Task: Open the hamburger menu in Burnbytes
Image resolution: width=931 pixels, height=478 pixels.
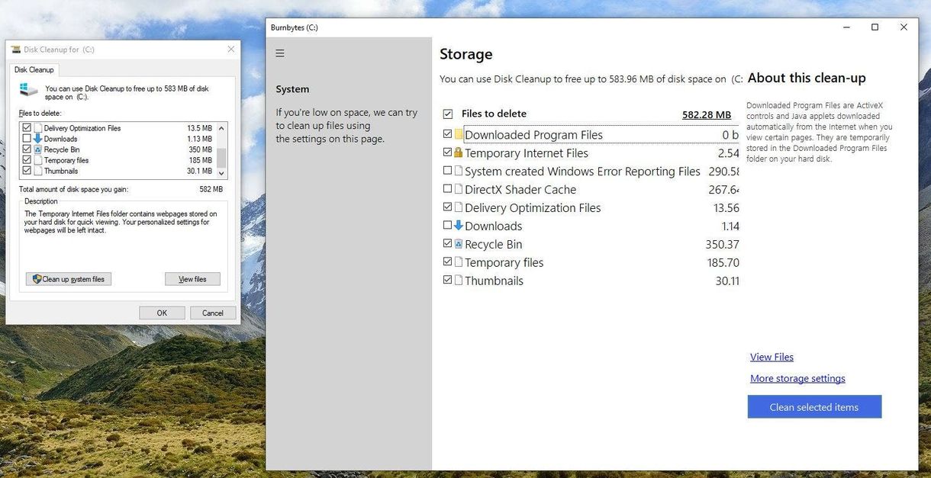Action: [x=280, y=53]
